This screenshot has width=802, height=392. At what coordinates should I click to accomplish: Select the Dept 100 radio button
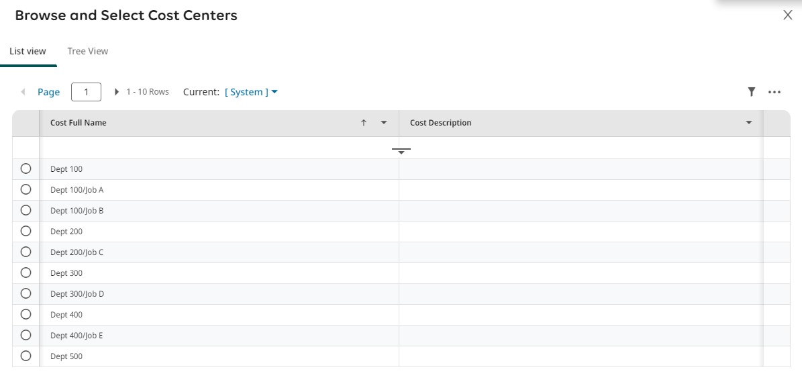click(26, 169)
